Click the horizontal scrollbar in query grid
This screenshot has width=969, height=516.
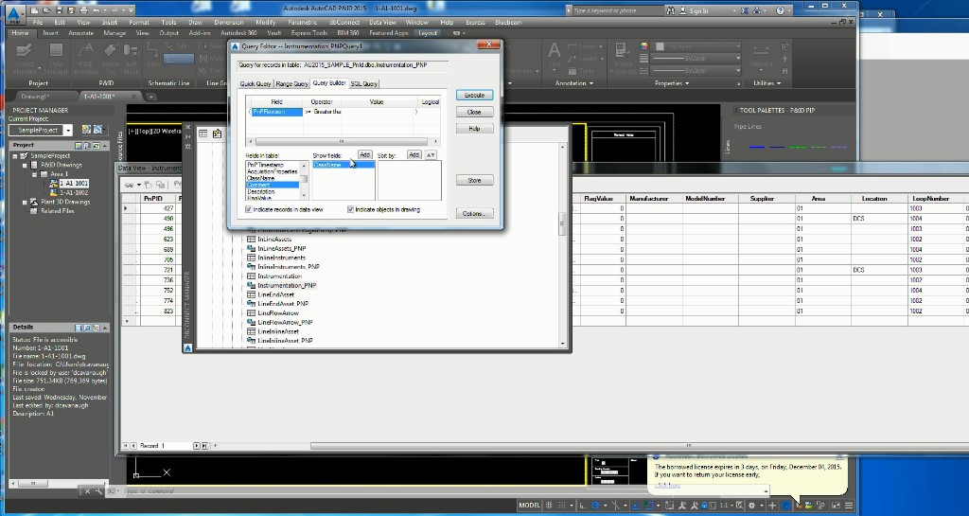coord(342,141)
